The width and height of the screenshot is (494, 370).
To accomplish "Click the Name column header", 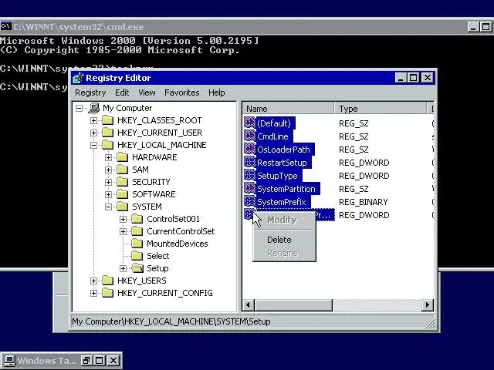I will (x=288, y=109).
